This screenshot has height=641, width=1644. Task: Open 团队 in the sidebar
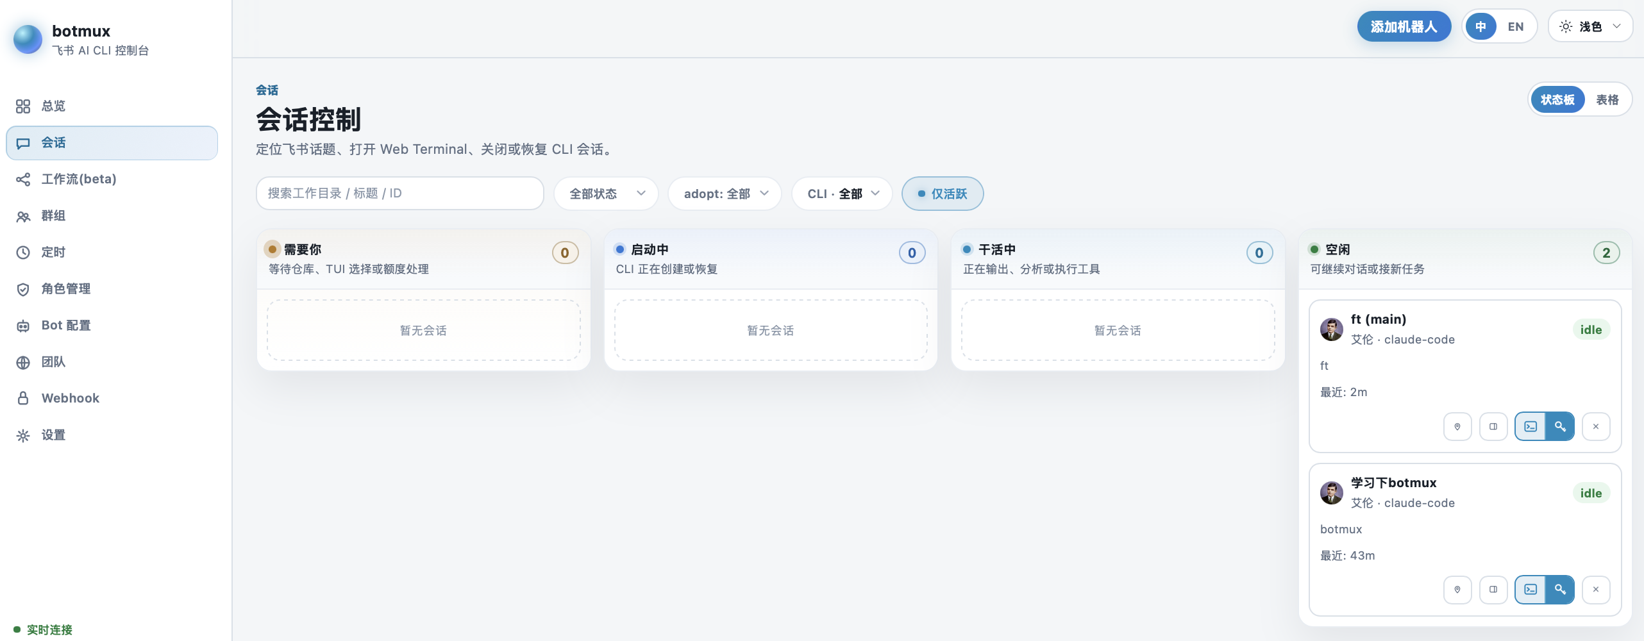pyautogui.click(x=112, y=362)
